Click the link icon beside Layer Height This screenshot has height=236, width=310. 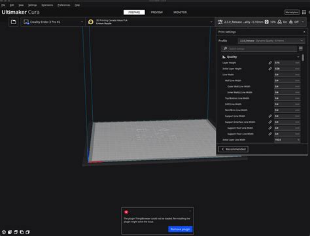pos(270,63)
